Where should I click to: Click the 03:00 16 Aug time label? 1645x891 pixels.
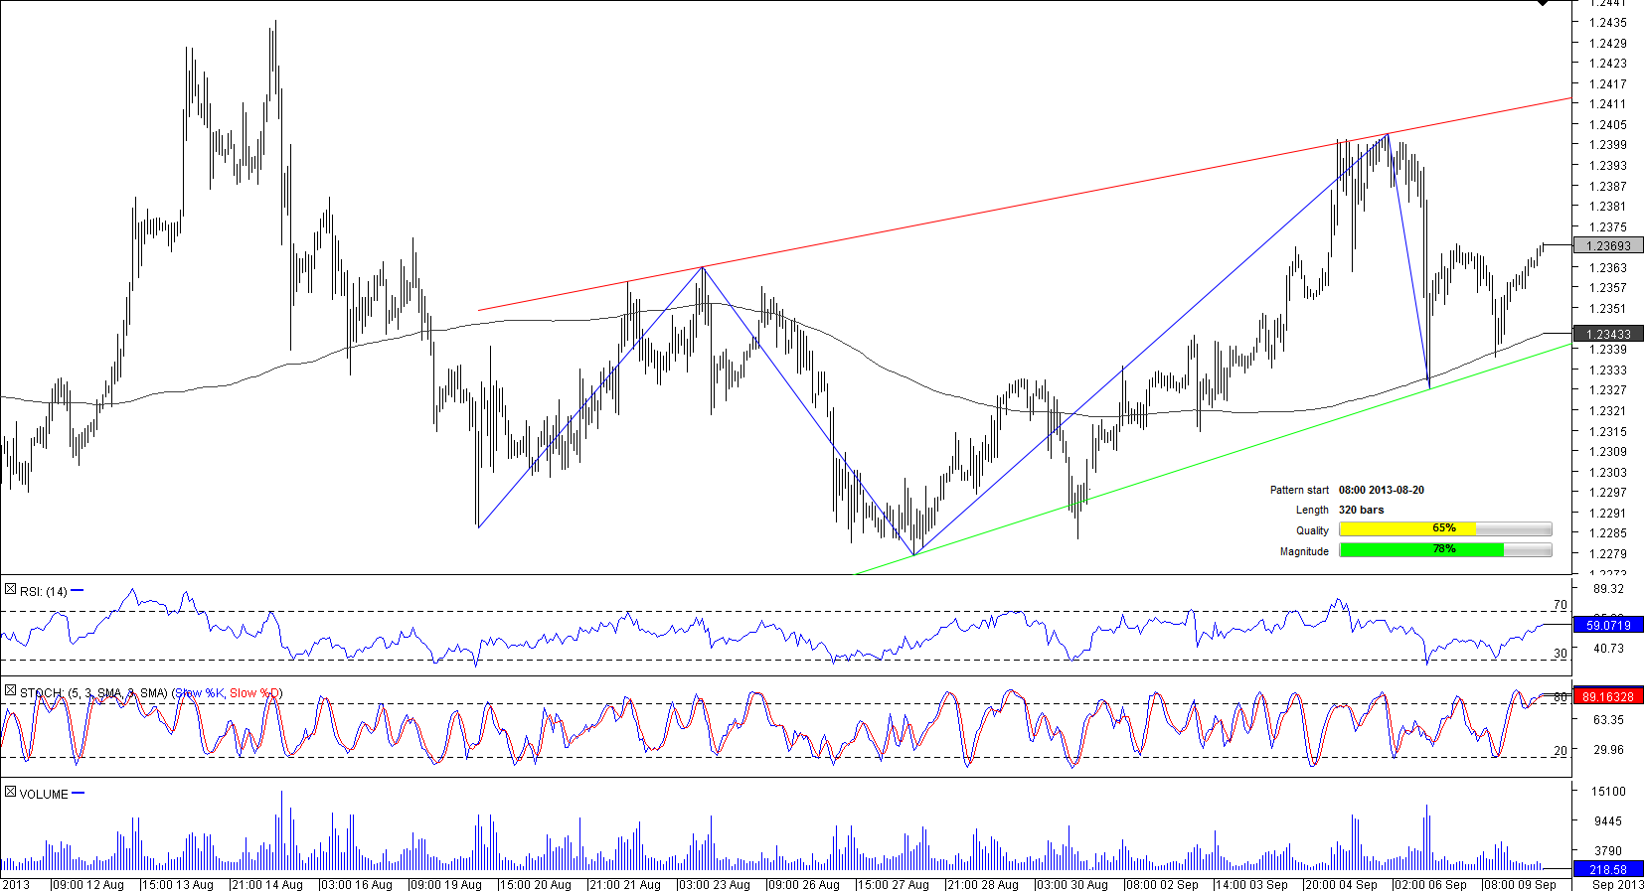click(357, 884)
